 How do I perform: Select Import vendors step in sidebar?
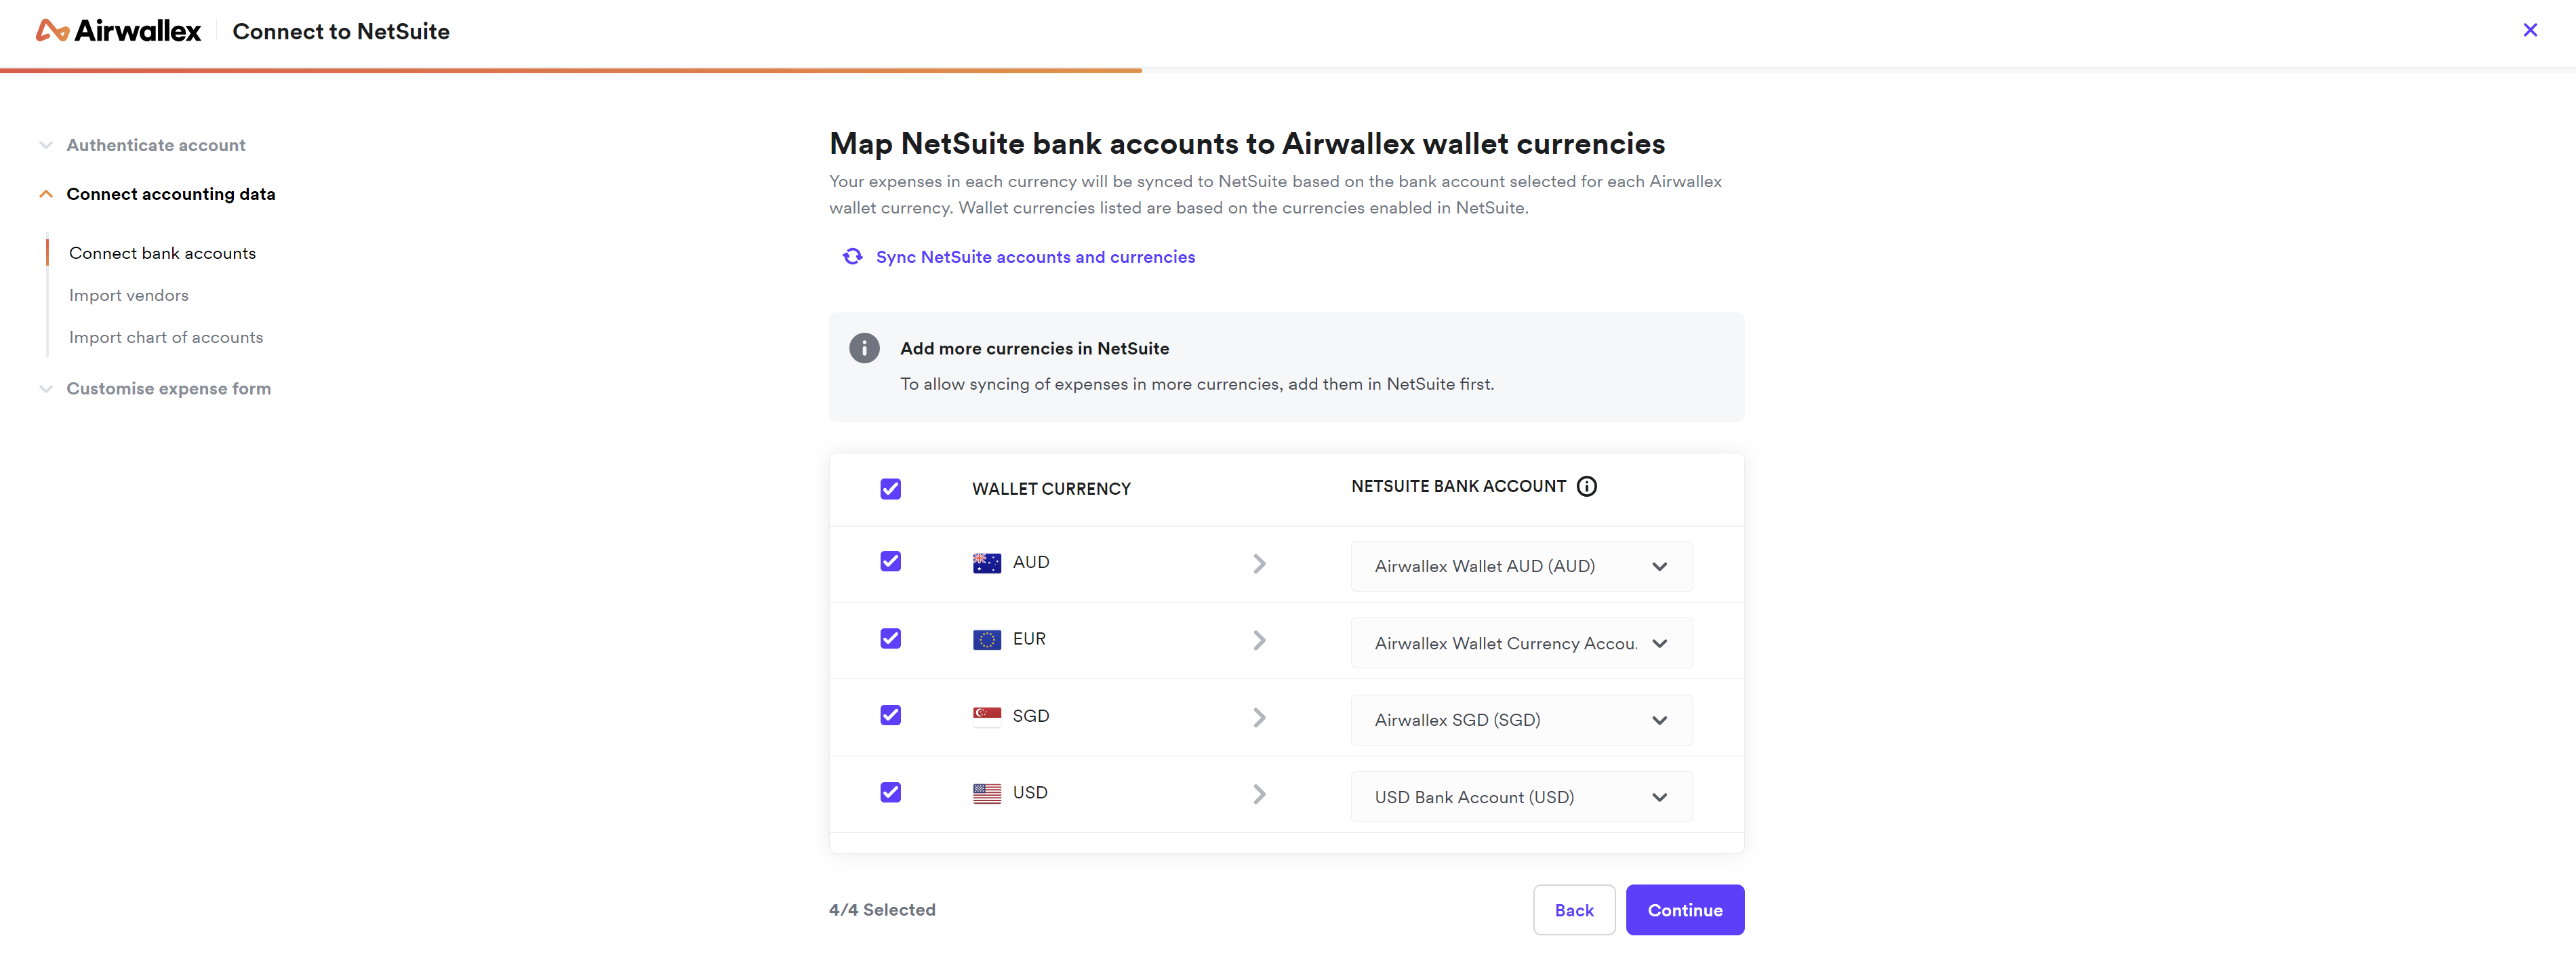[x=129, y=296]
